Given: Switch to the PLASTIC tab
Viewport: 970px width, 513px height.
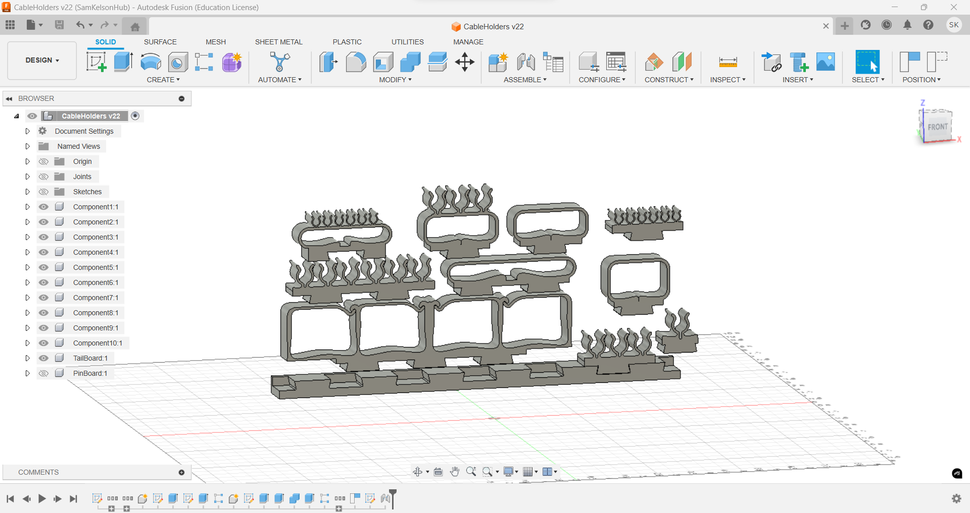Looking at the screenshot, I should pos(347,42).
